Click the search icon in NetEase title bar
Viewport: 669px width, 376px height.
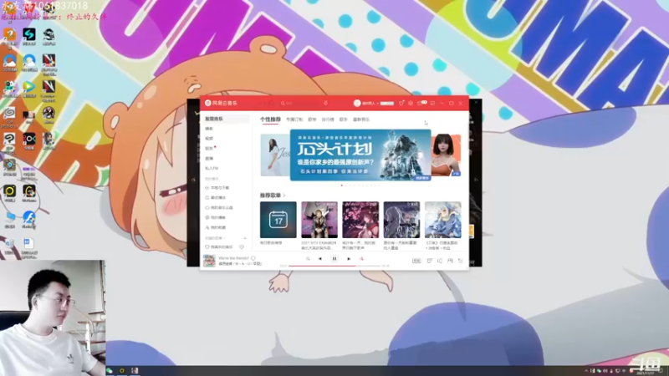(x=283, y=103)
